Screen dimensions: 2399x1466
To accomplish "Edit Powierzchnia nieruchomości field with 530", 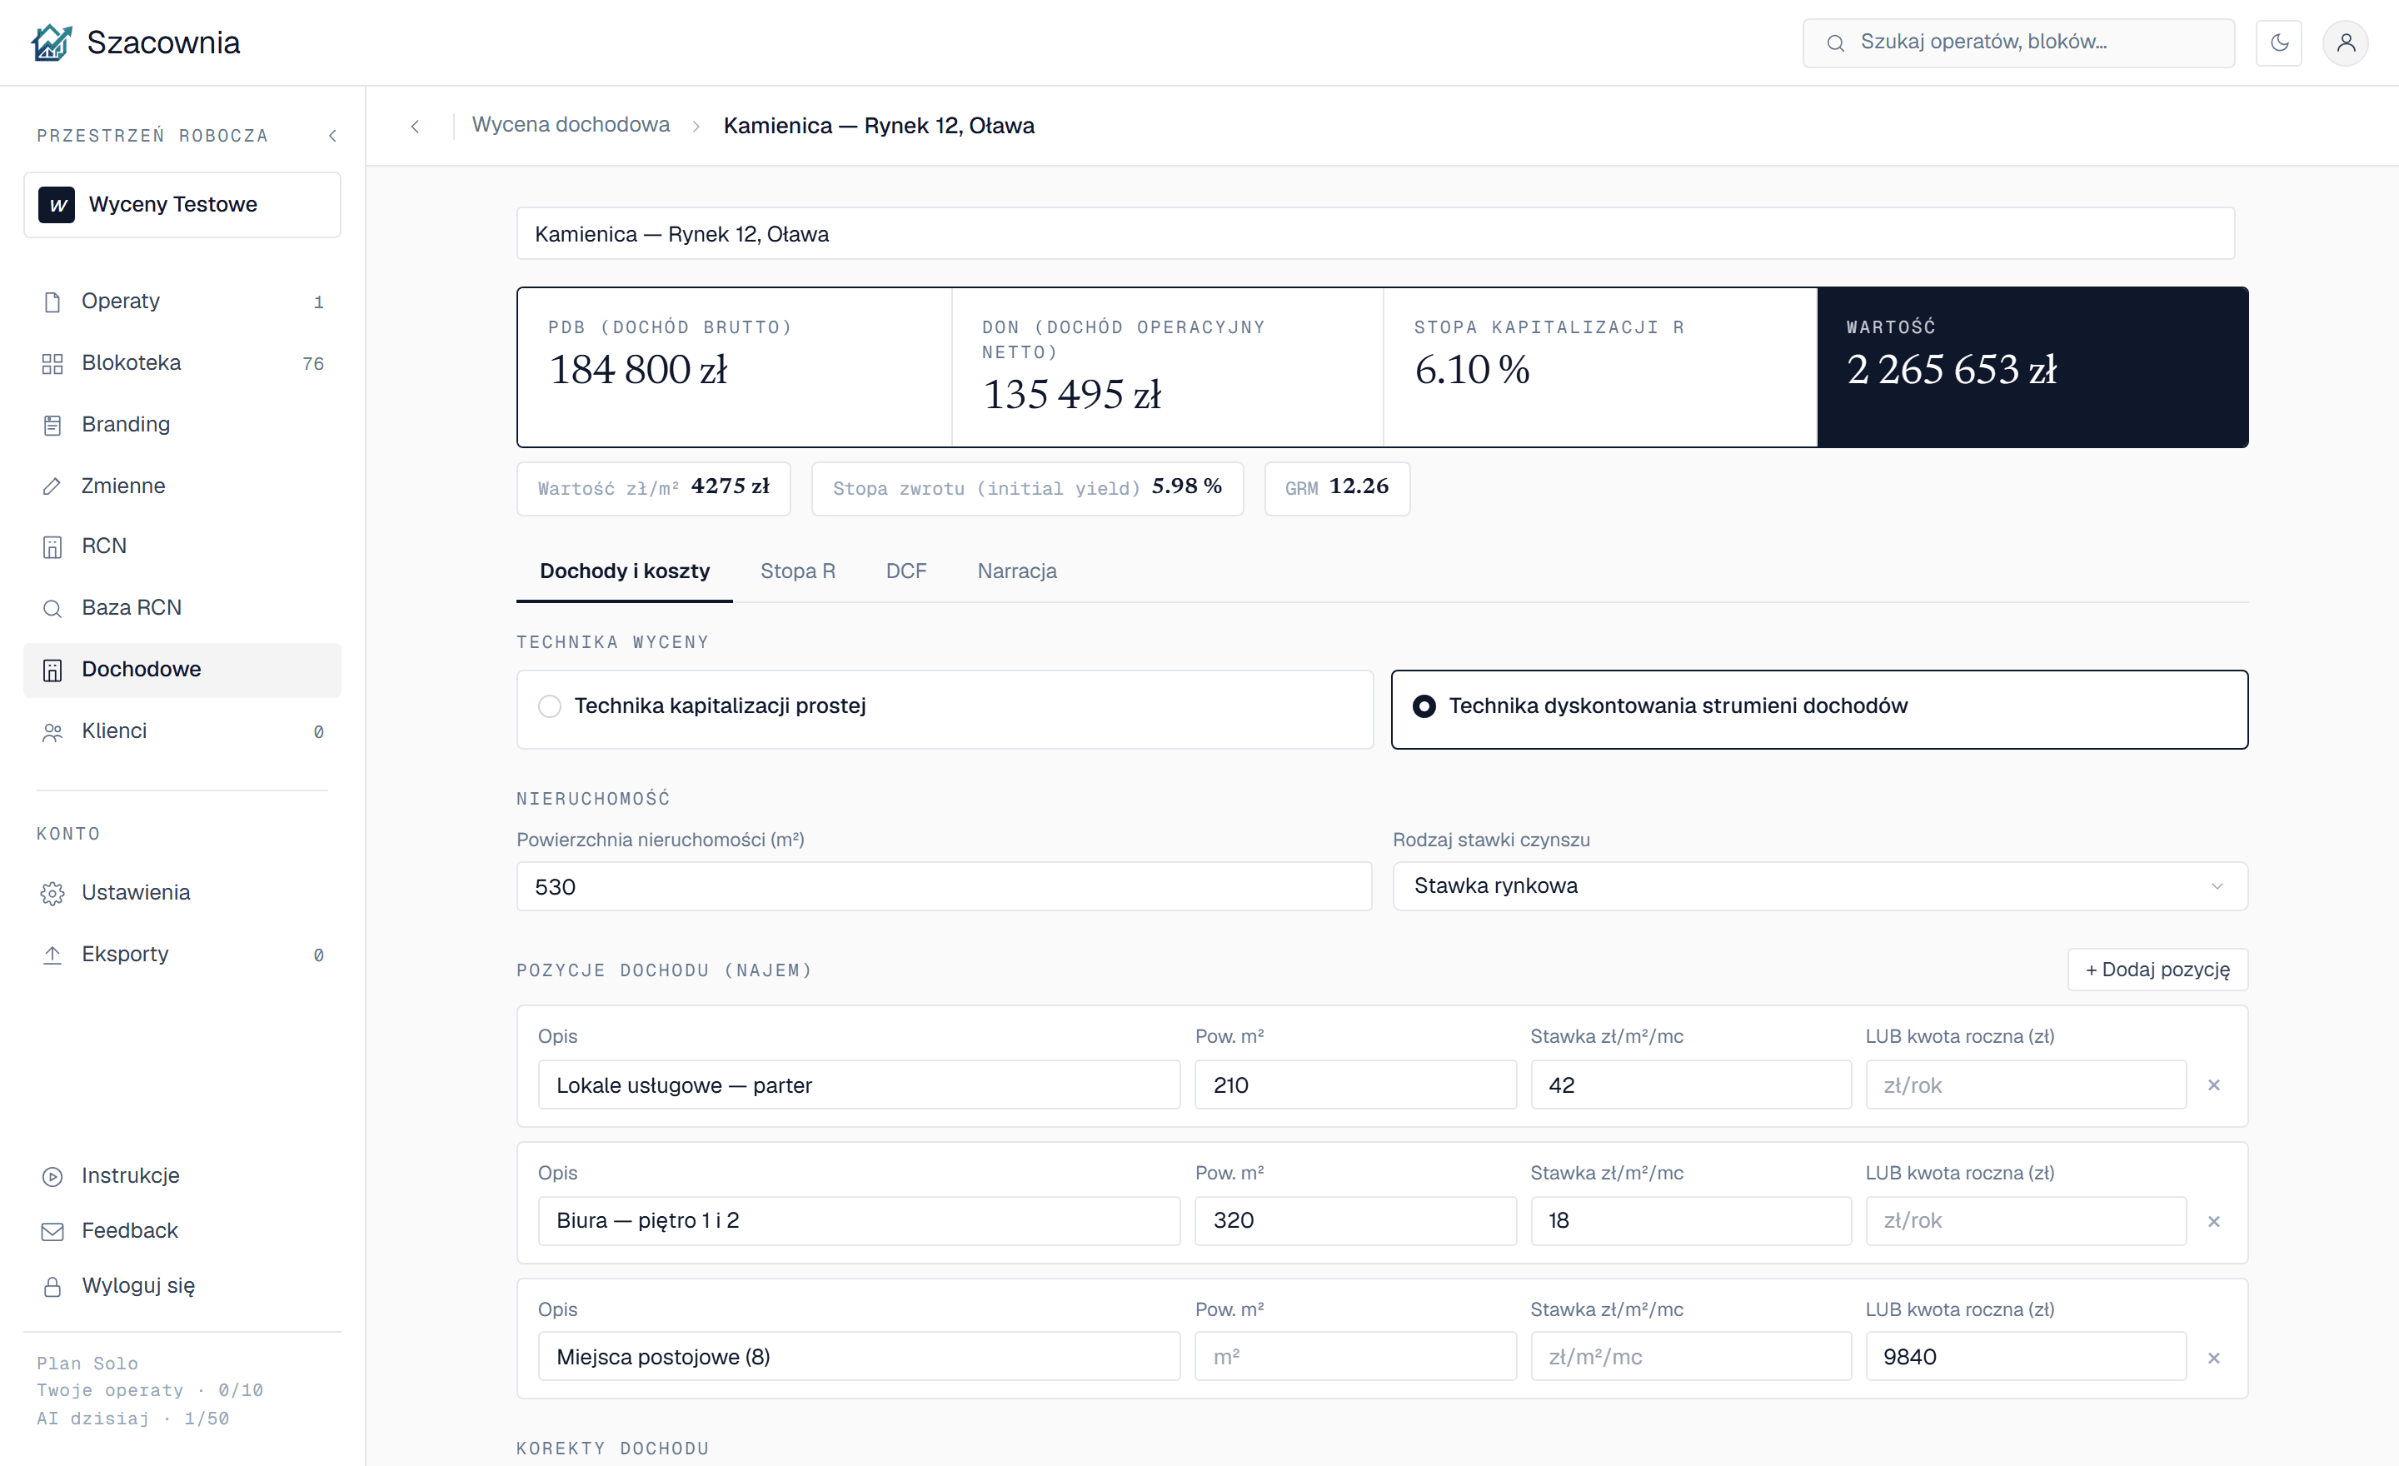I will point(944,885).
